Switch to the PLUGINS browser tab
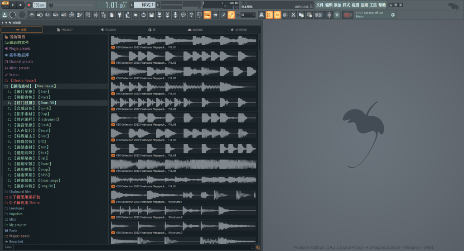 pyautogui.click(x=108, y=29)
